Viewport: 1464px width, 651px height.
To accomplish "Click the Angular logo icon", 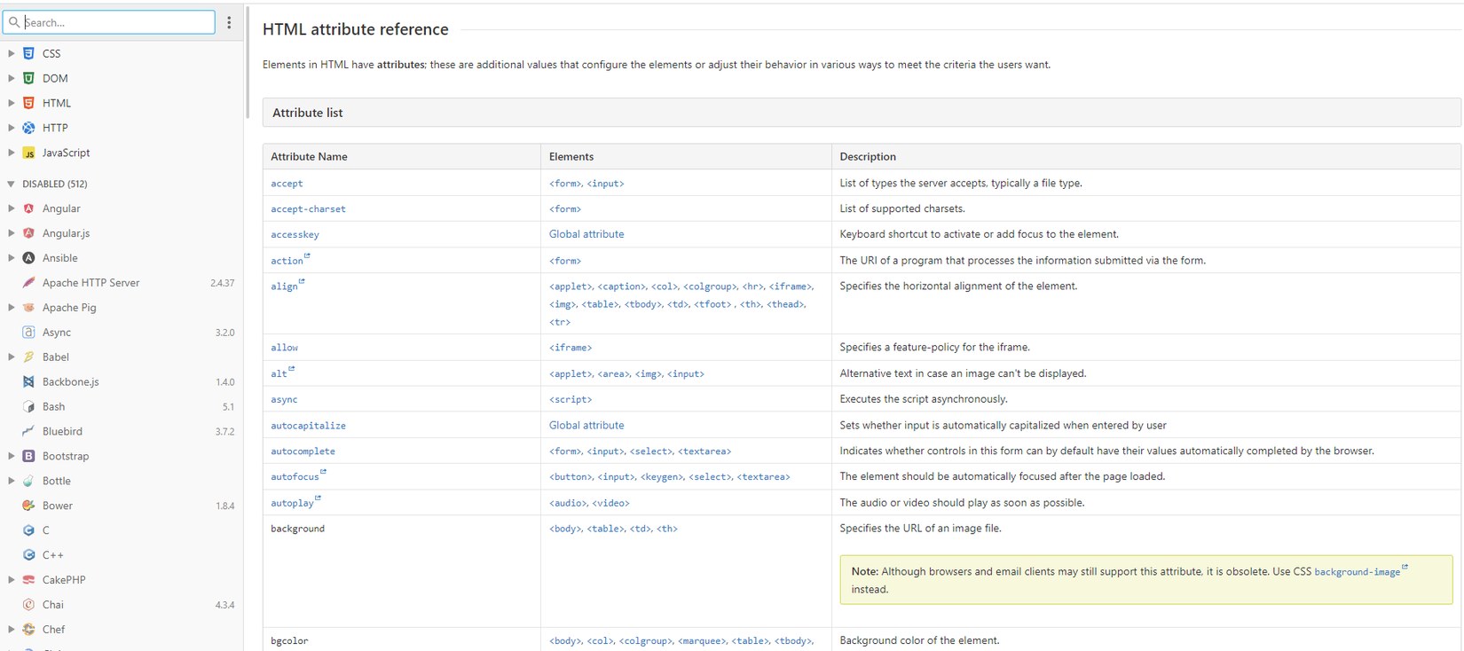I will [28, 208].
